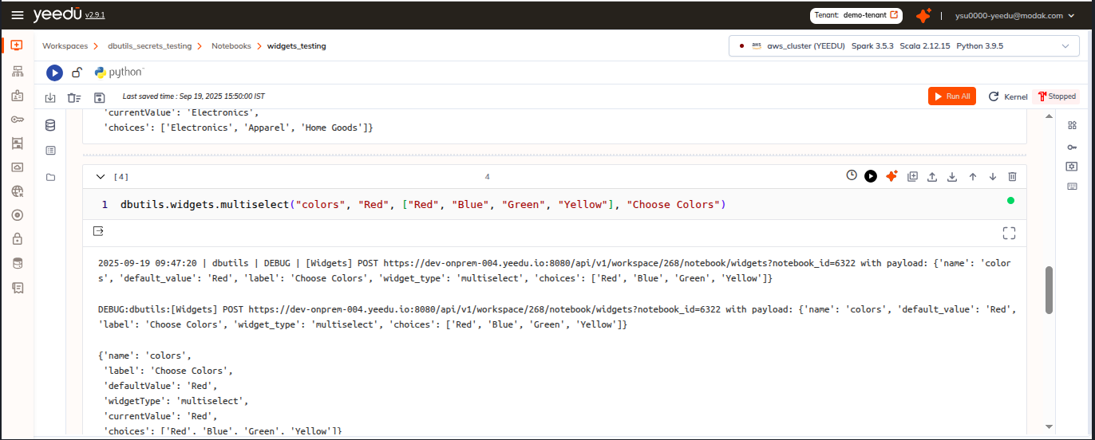Go to the dbutils_secrets_testing breadcrumb

click(150, 46)
